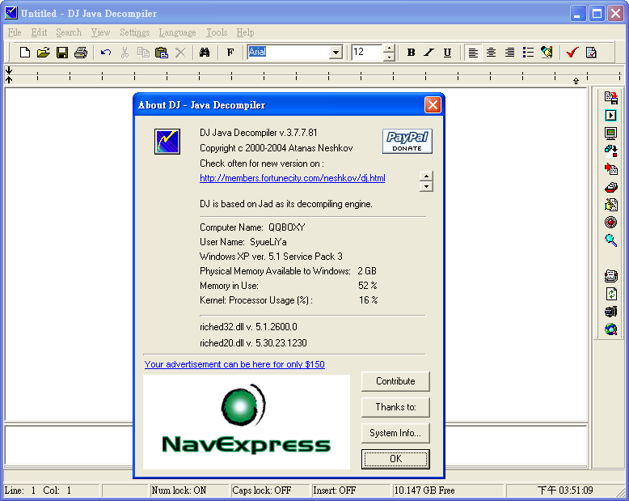
Task: Click the DJ app logo icon in About dialog
Action: [x=167, y=142]
